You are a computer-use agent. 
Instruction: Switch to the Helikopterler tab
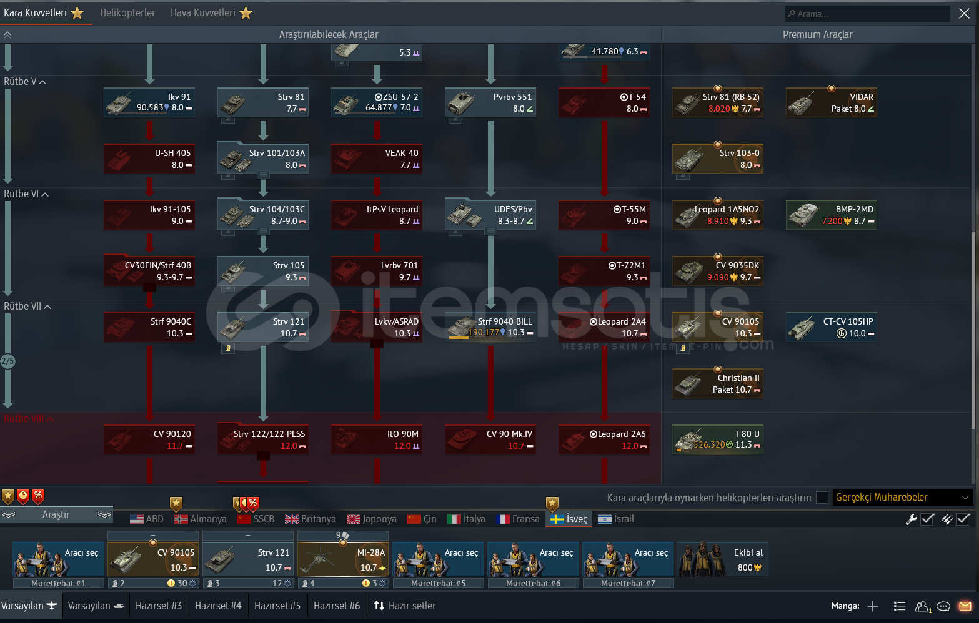(127, 12)
